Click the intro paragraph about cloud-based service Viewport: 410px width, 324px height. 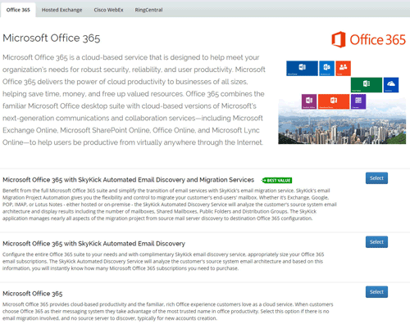pyautogui.click(x=134, y=100)
